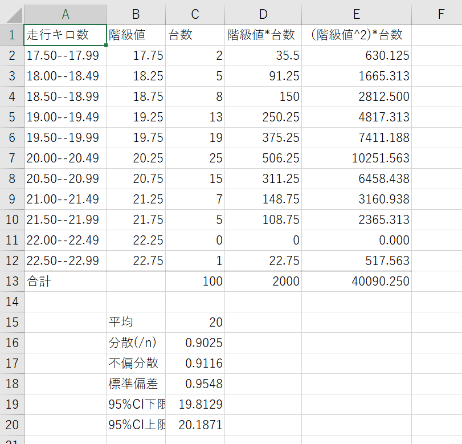Click cell showing 150
This screenshot has width=462, height=444.
tap(263, 97)
